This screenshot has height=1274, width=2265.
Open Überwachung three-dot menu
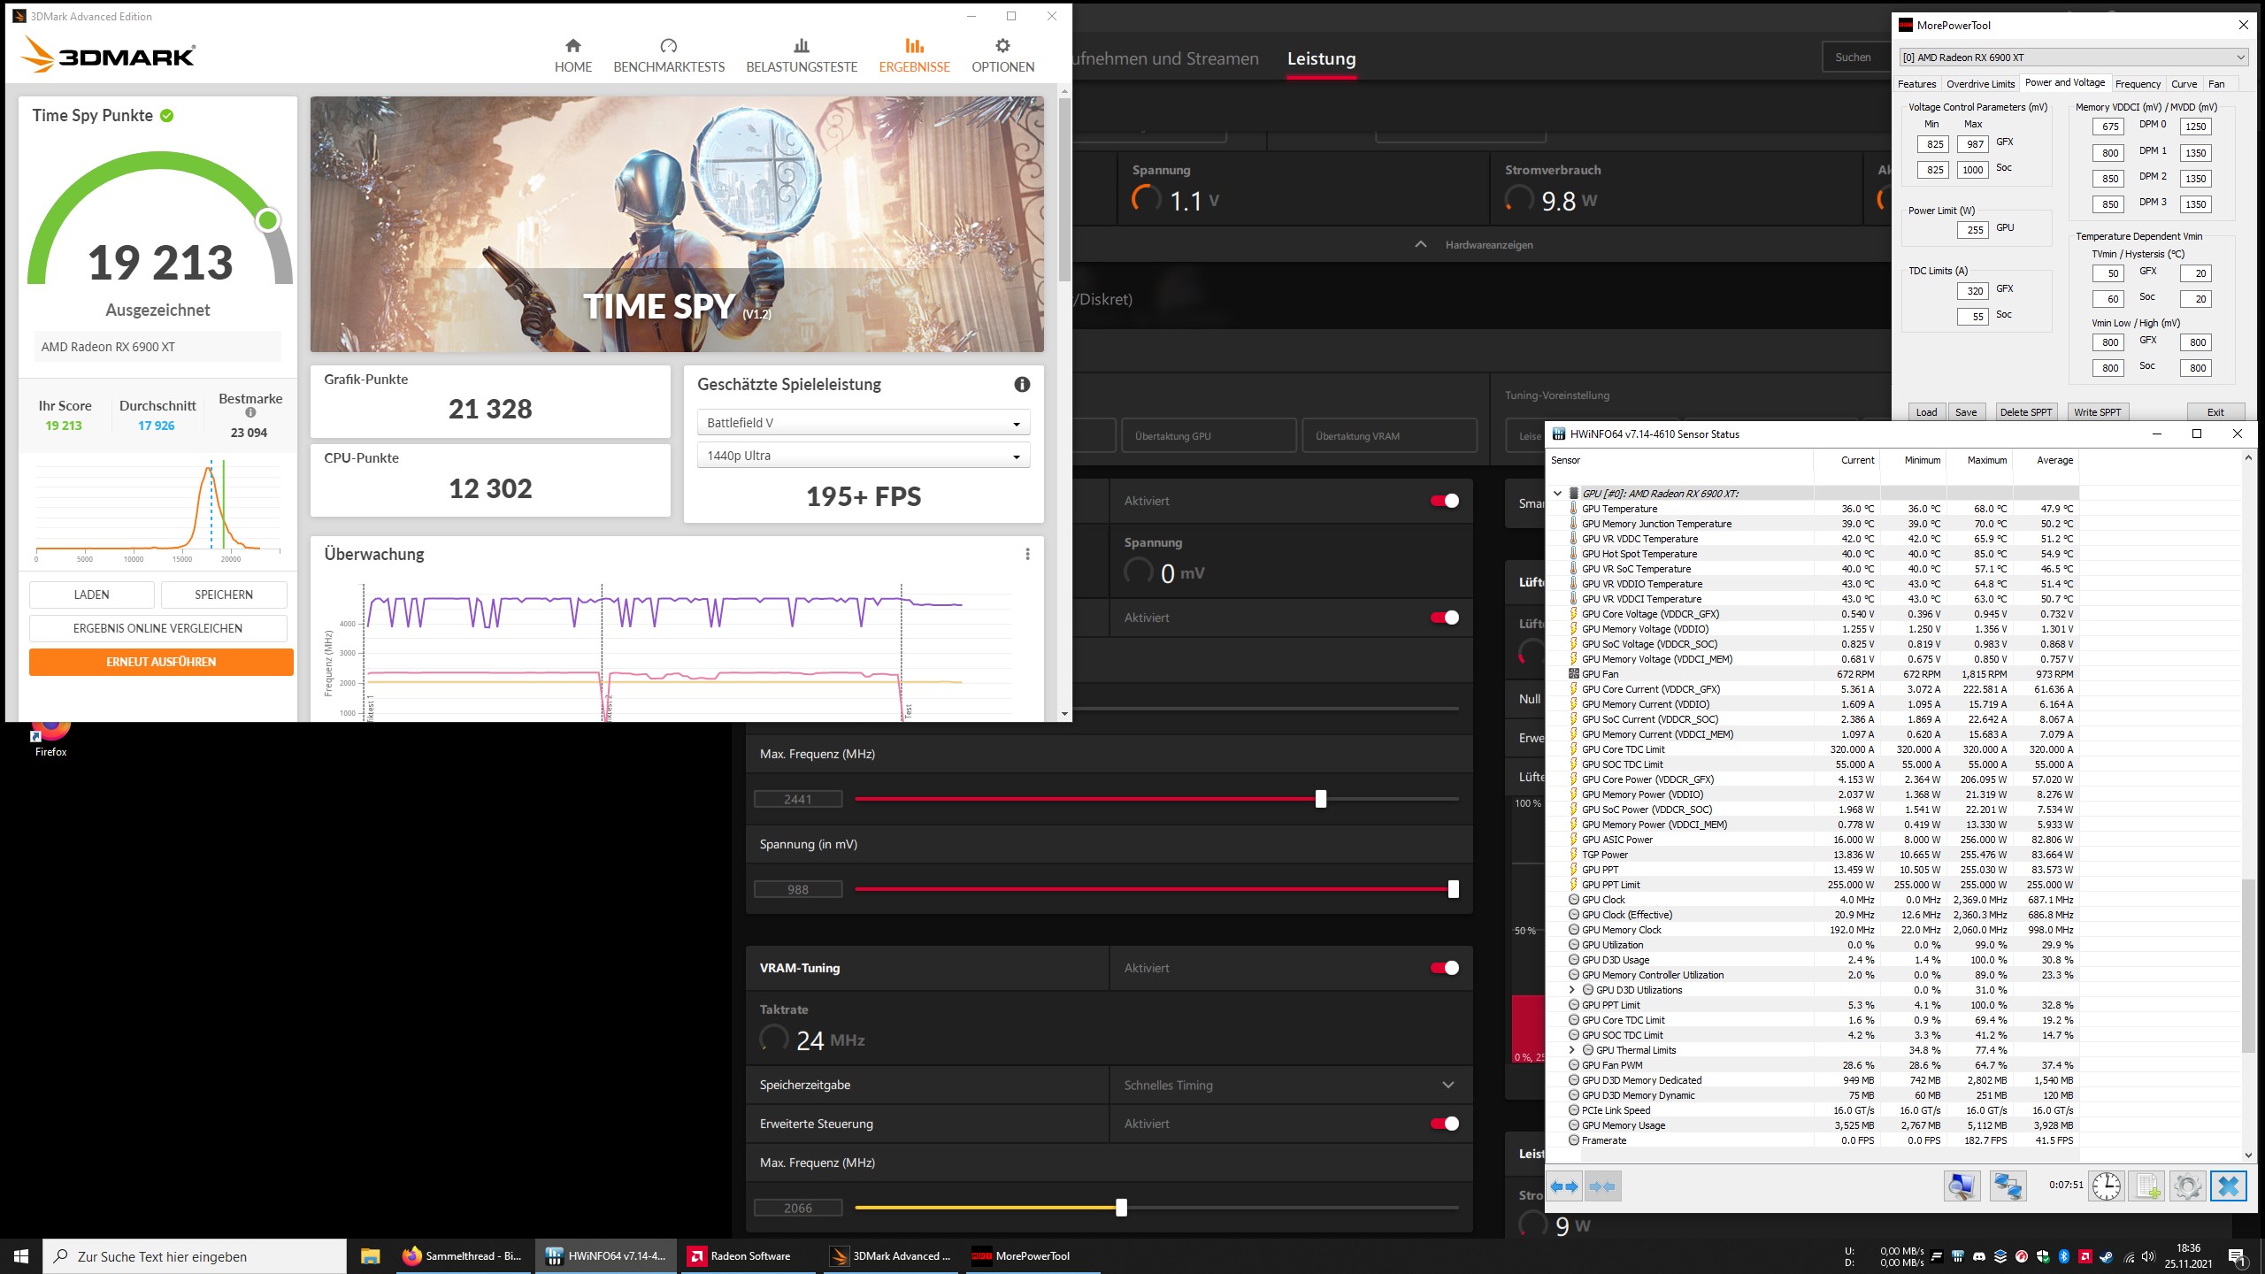1027,554
